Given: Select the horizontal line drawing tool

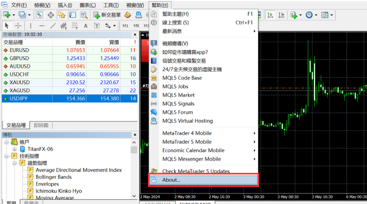Looking at the screenshot, I should pyautogui.click(x=41, y=26).
